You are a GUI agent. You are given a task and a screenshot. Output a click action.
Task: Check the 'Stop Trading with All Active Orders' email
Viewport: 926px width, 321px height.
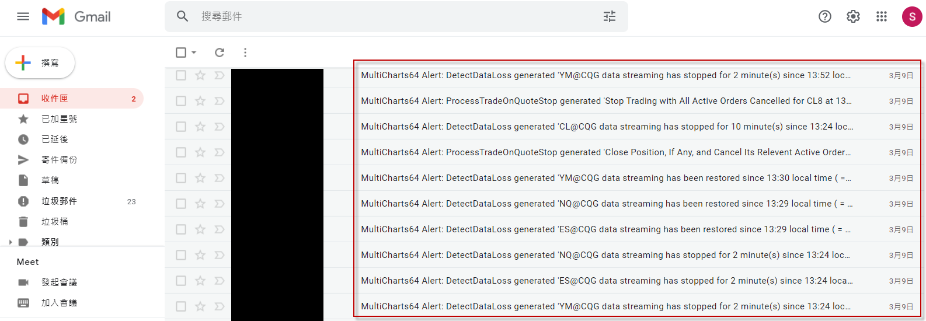[181, 101]
